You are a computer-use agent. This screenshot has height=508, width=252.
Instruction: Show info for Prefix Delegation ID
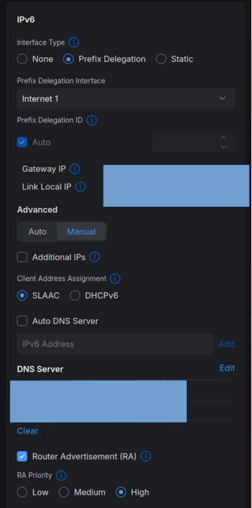92,121
